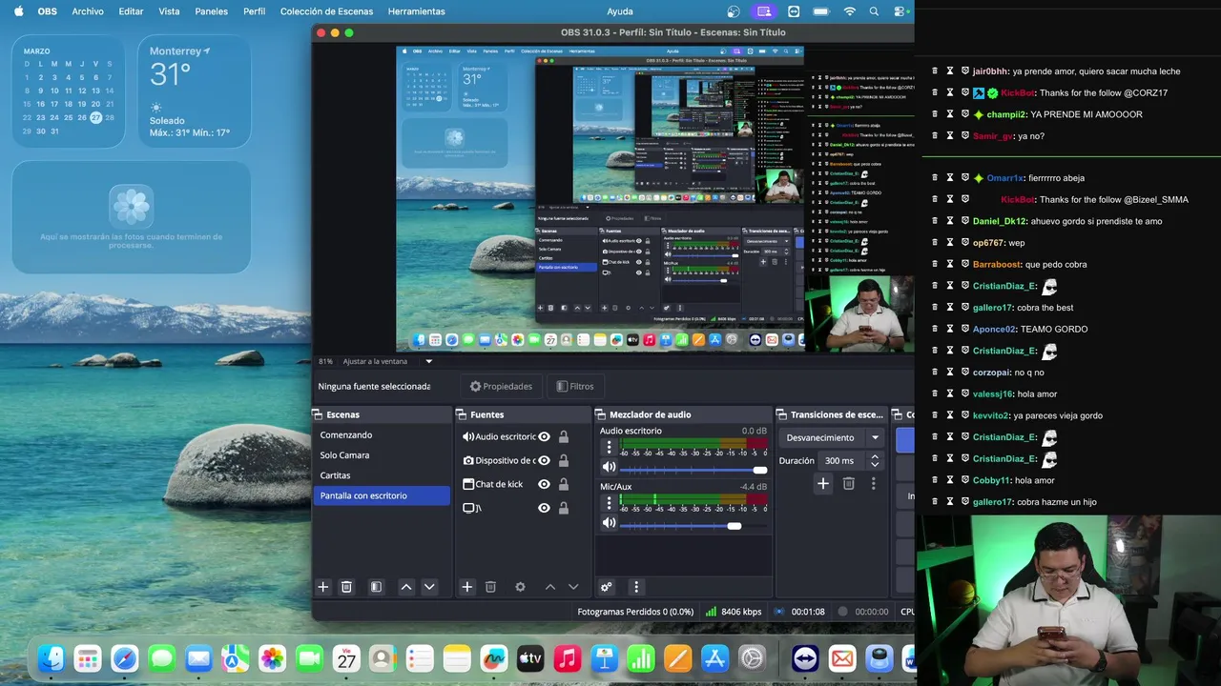Viewport: 1221px width, 686px height.
Task: Click Fotogramas Perdidos status text
Action: [x=635, y=612]
